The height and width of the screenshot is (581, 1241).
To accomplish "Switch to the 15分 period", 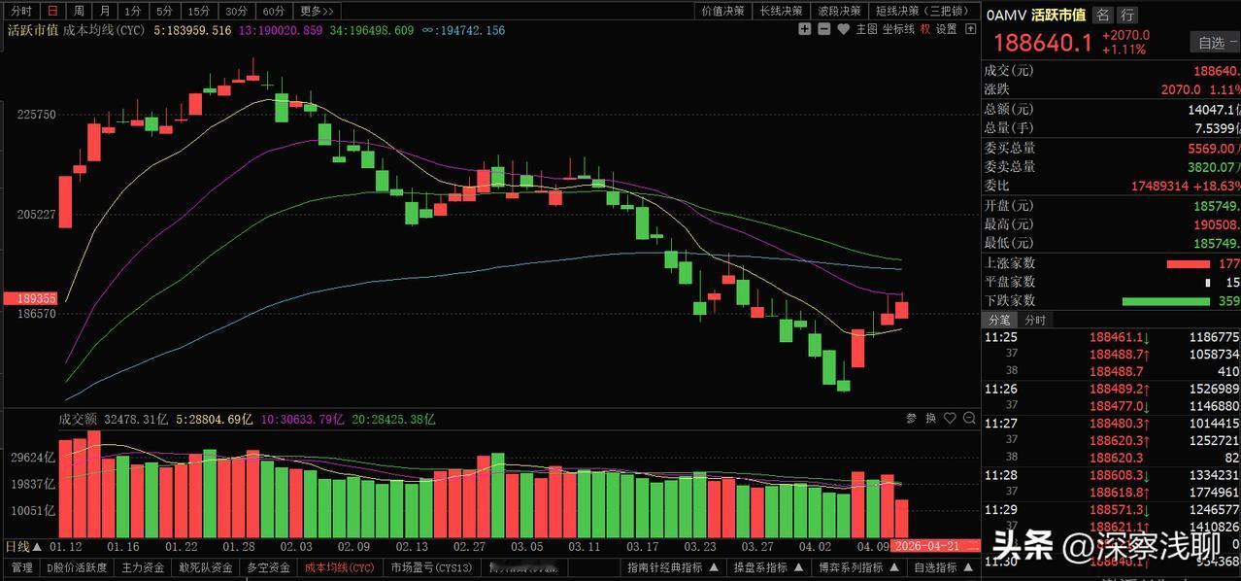I will tap(198, 11).
